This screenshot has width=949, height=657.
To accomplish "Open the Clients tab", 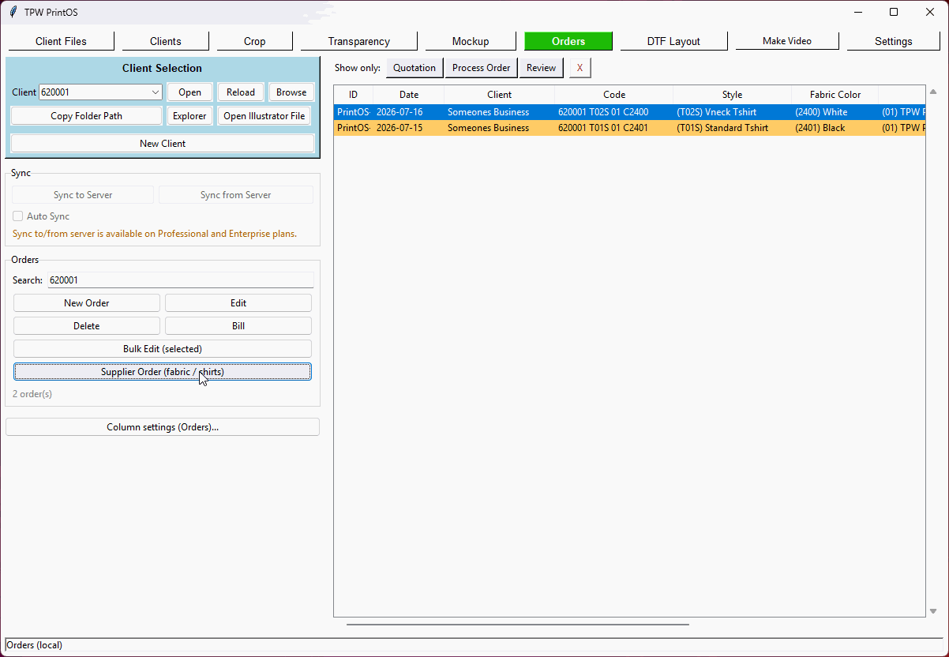I will point(166,41).
